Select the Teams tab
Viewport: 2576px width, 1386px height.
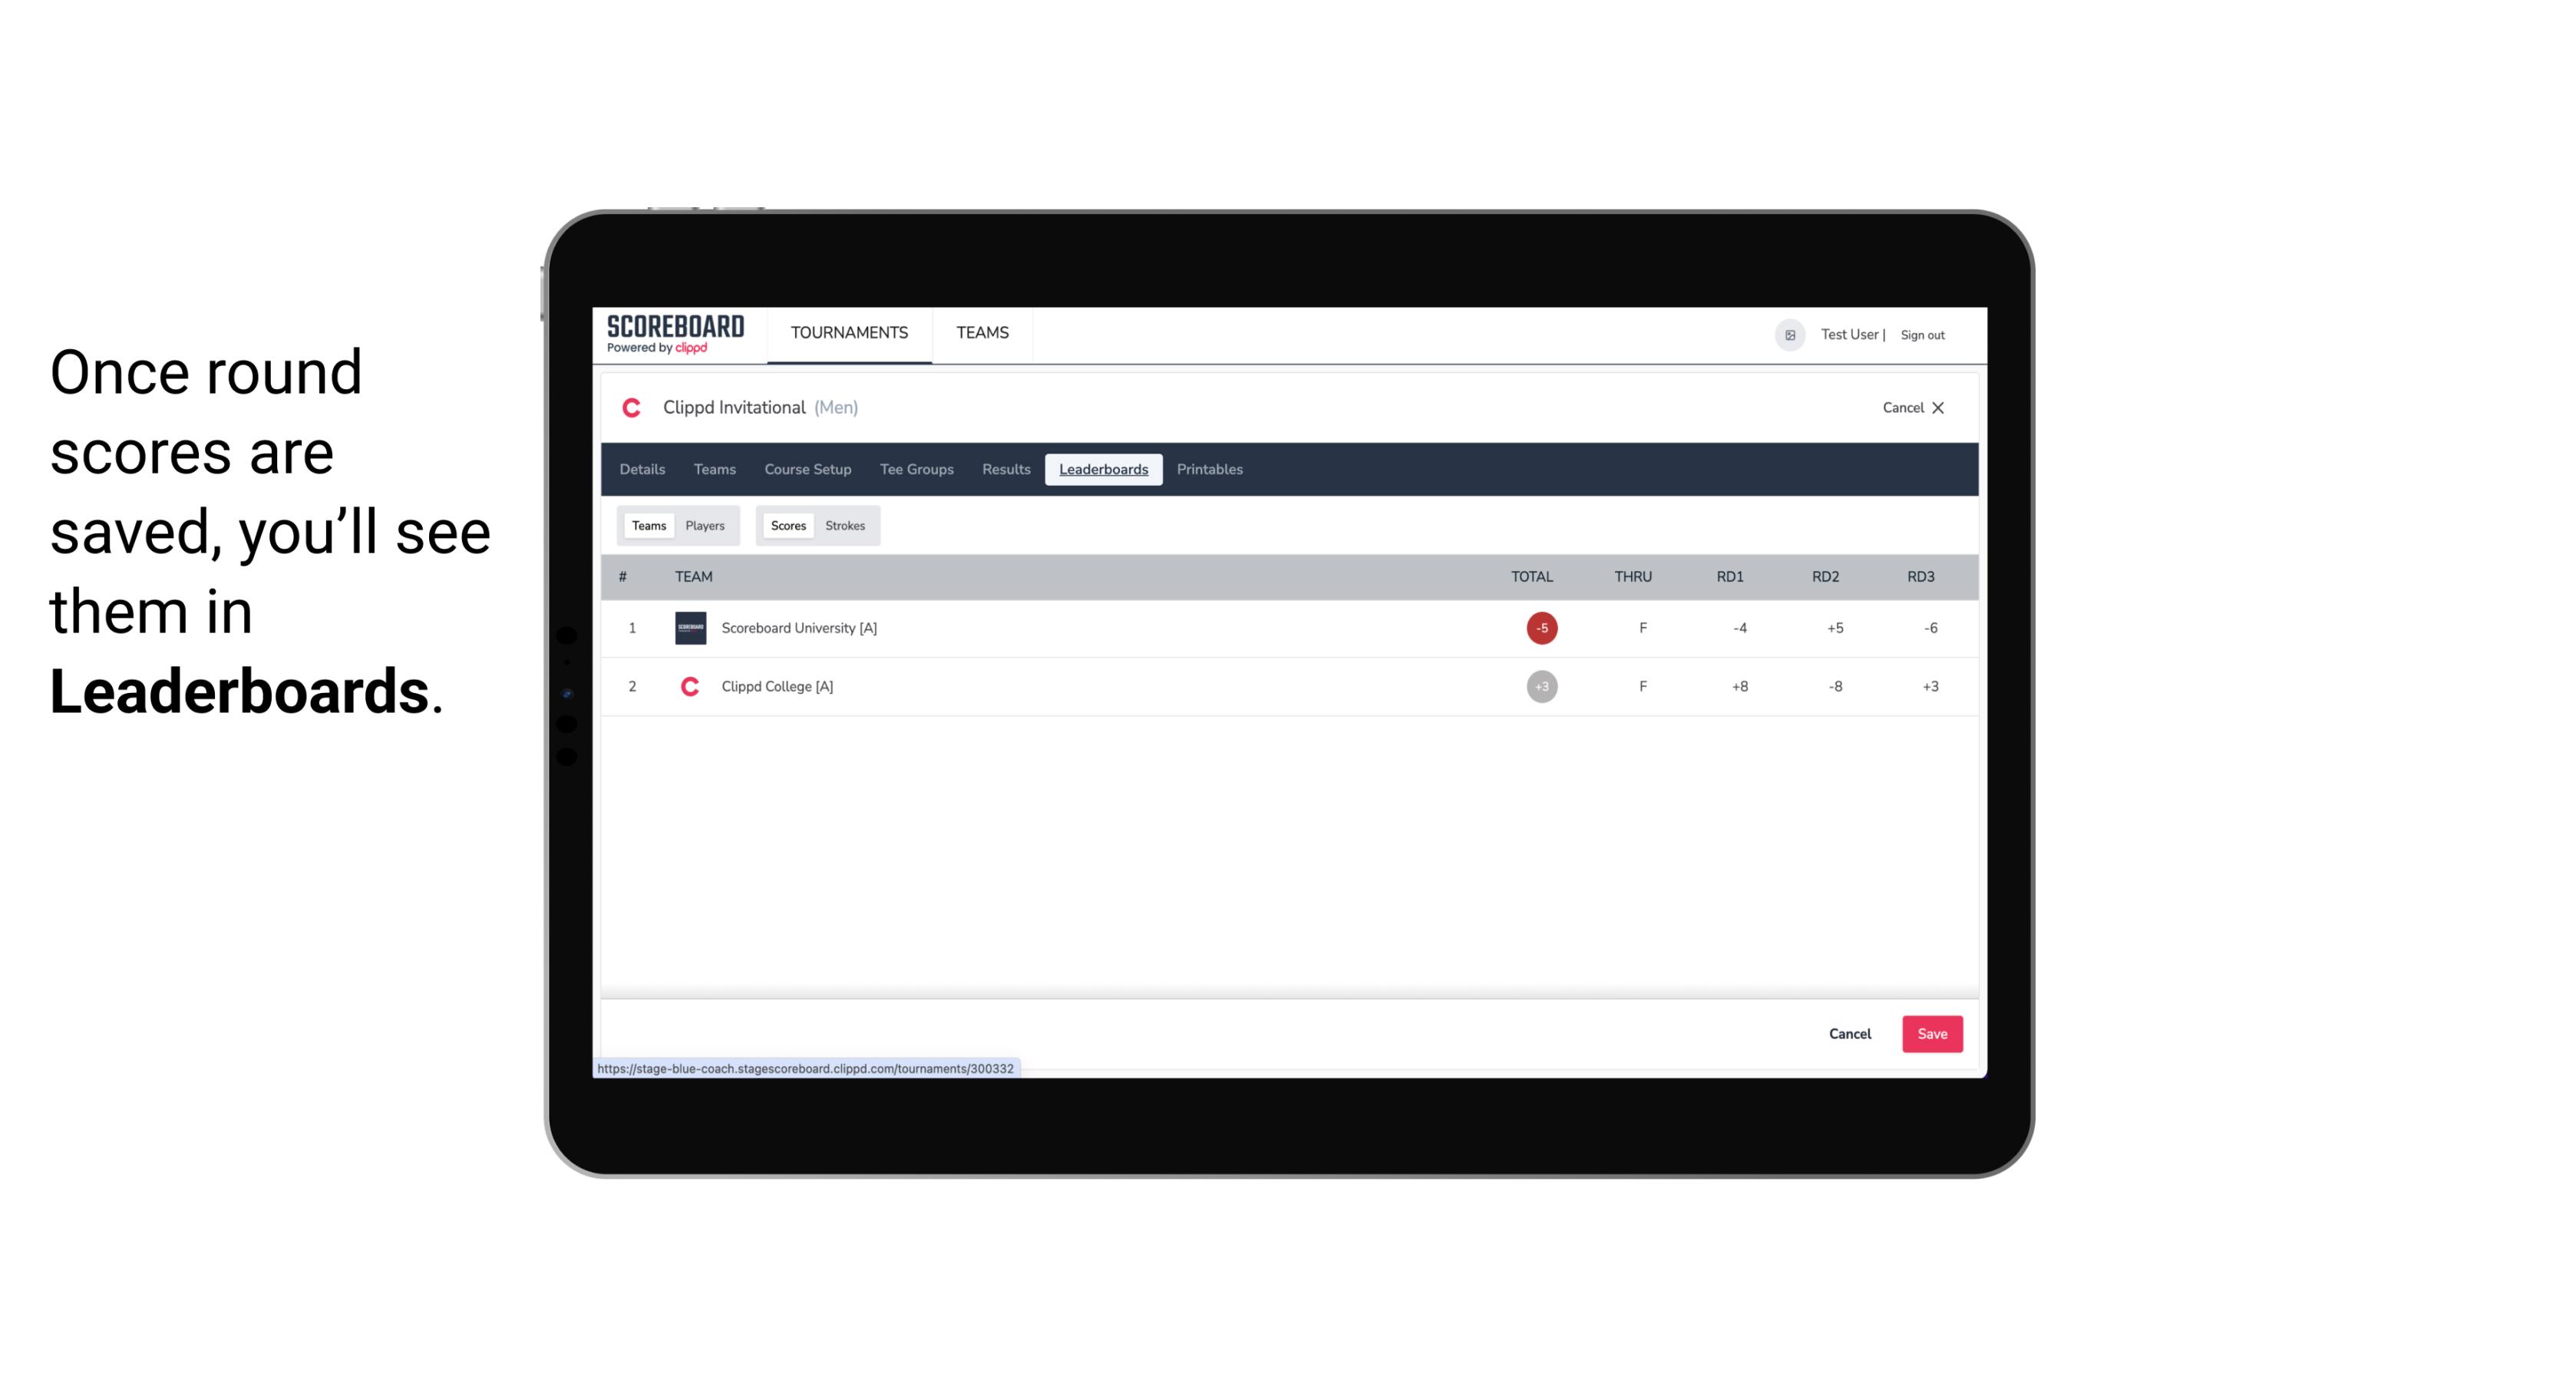click(x=646, y=524)
